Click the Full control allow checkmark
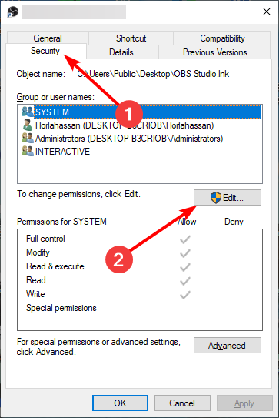The height and width of the screenshot is (418, 279). [185, 239]
